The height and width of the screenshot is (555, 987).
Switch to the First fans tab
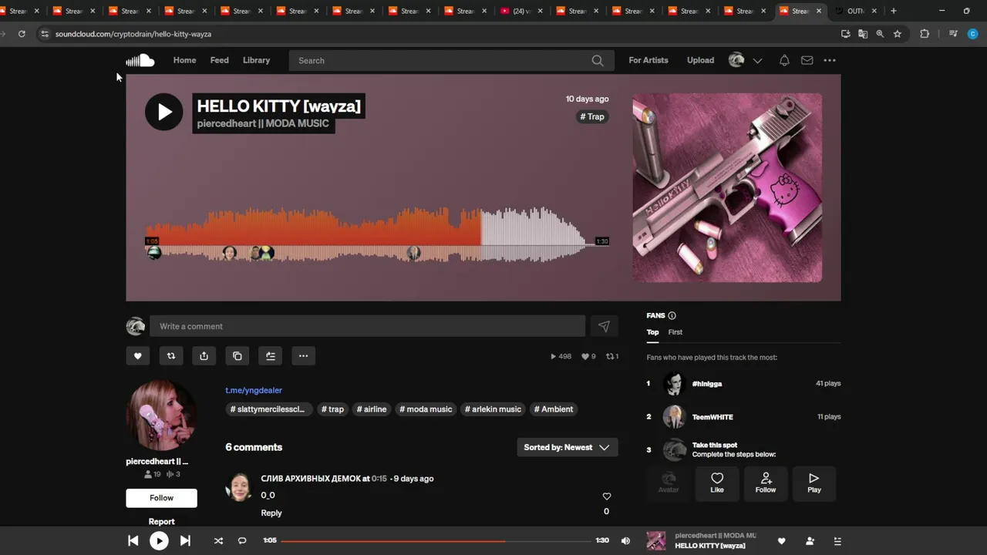click(675, 332)
